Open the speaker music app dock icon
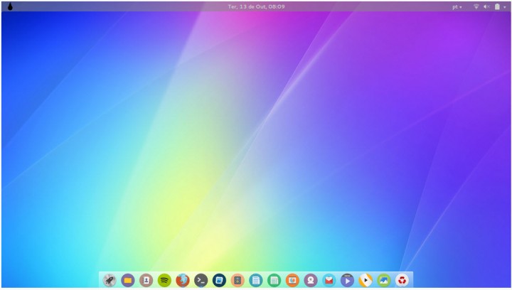The image size is (512, 290). coord(238,280)
